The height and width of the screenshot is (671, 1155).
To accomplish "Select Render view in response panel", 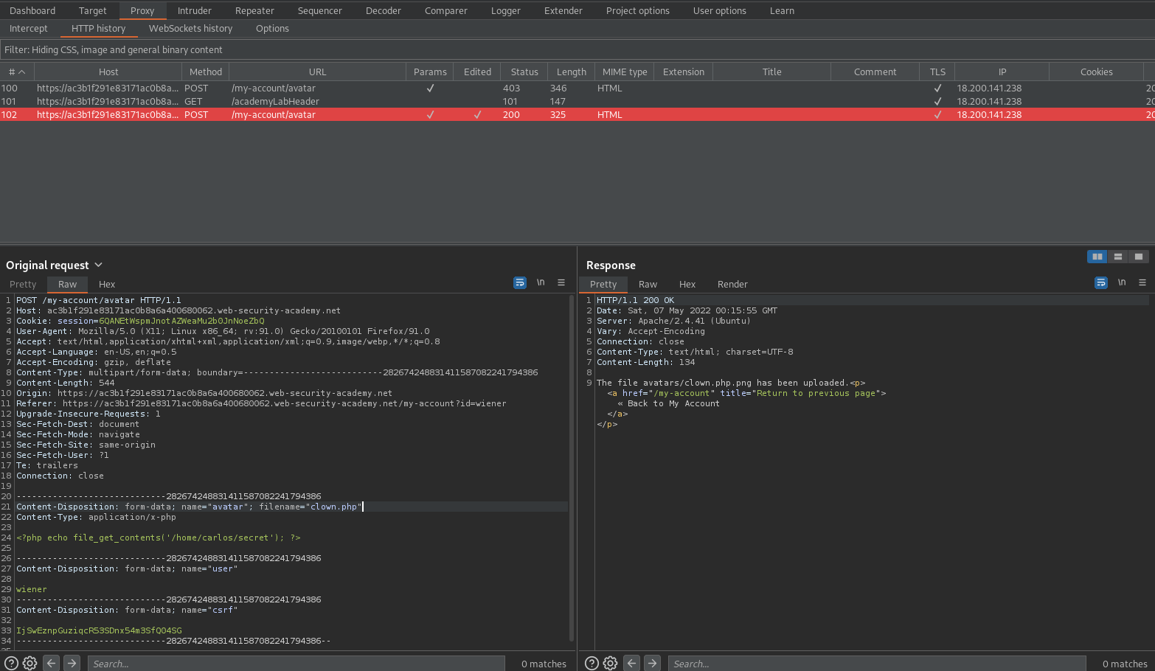I will coord(732,284).
